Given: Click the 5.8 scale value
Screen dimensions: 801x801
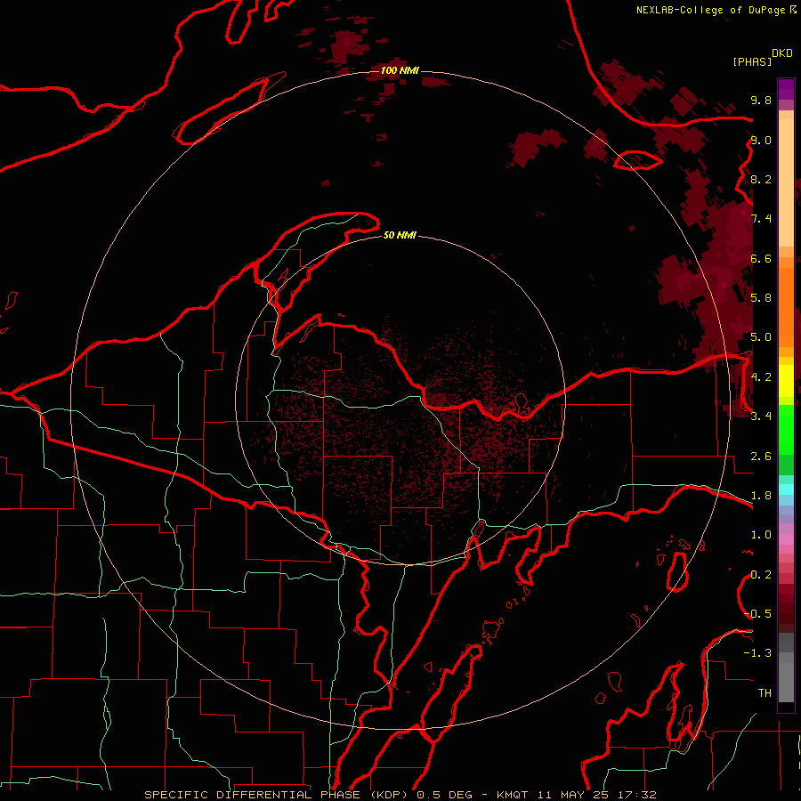Looking at the screenshot, I should (x=761, y=298).
